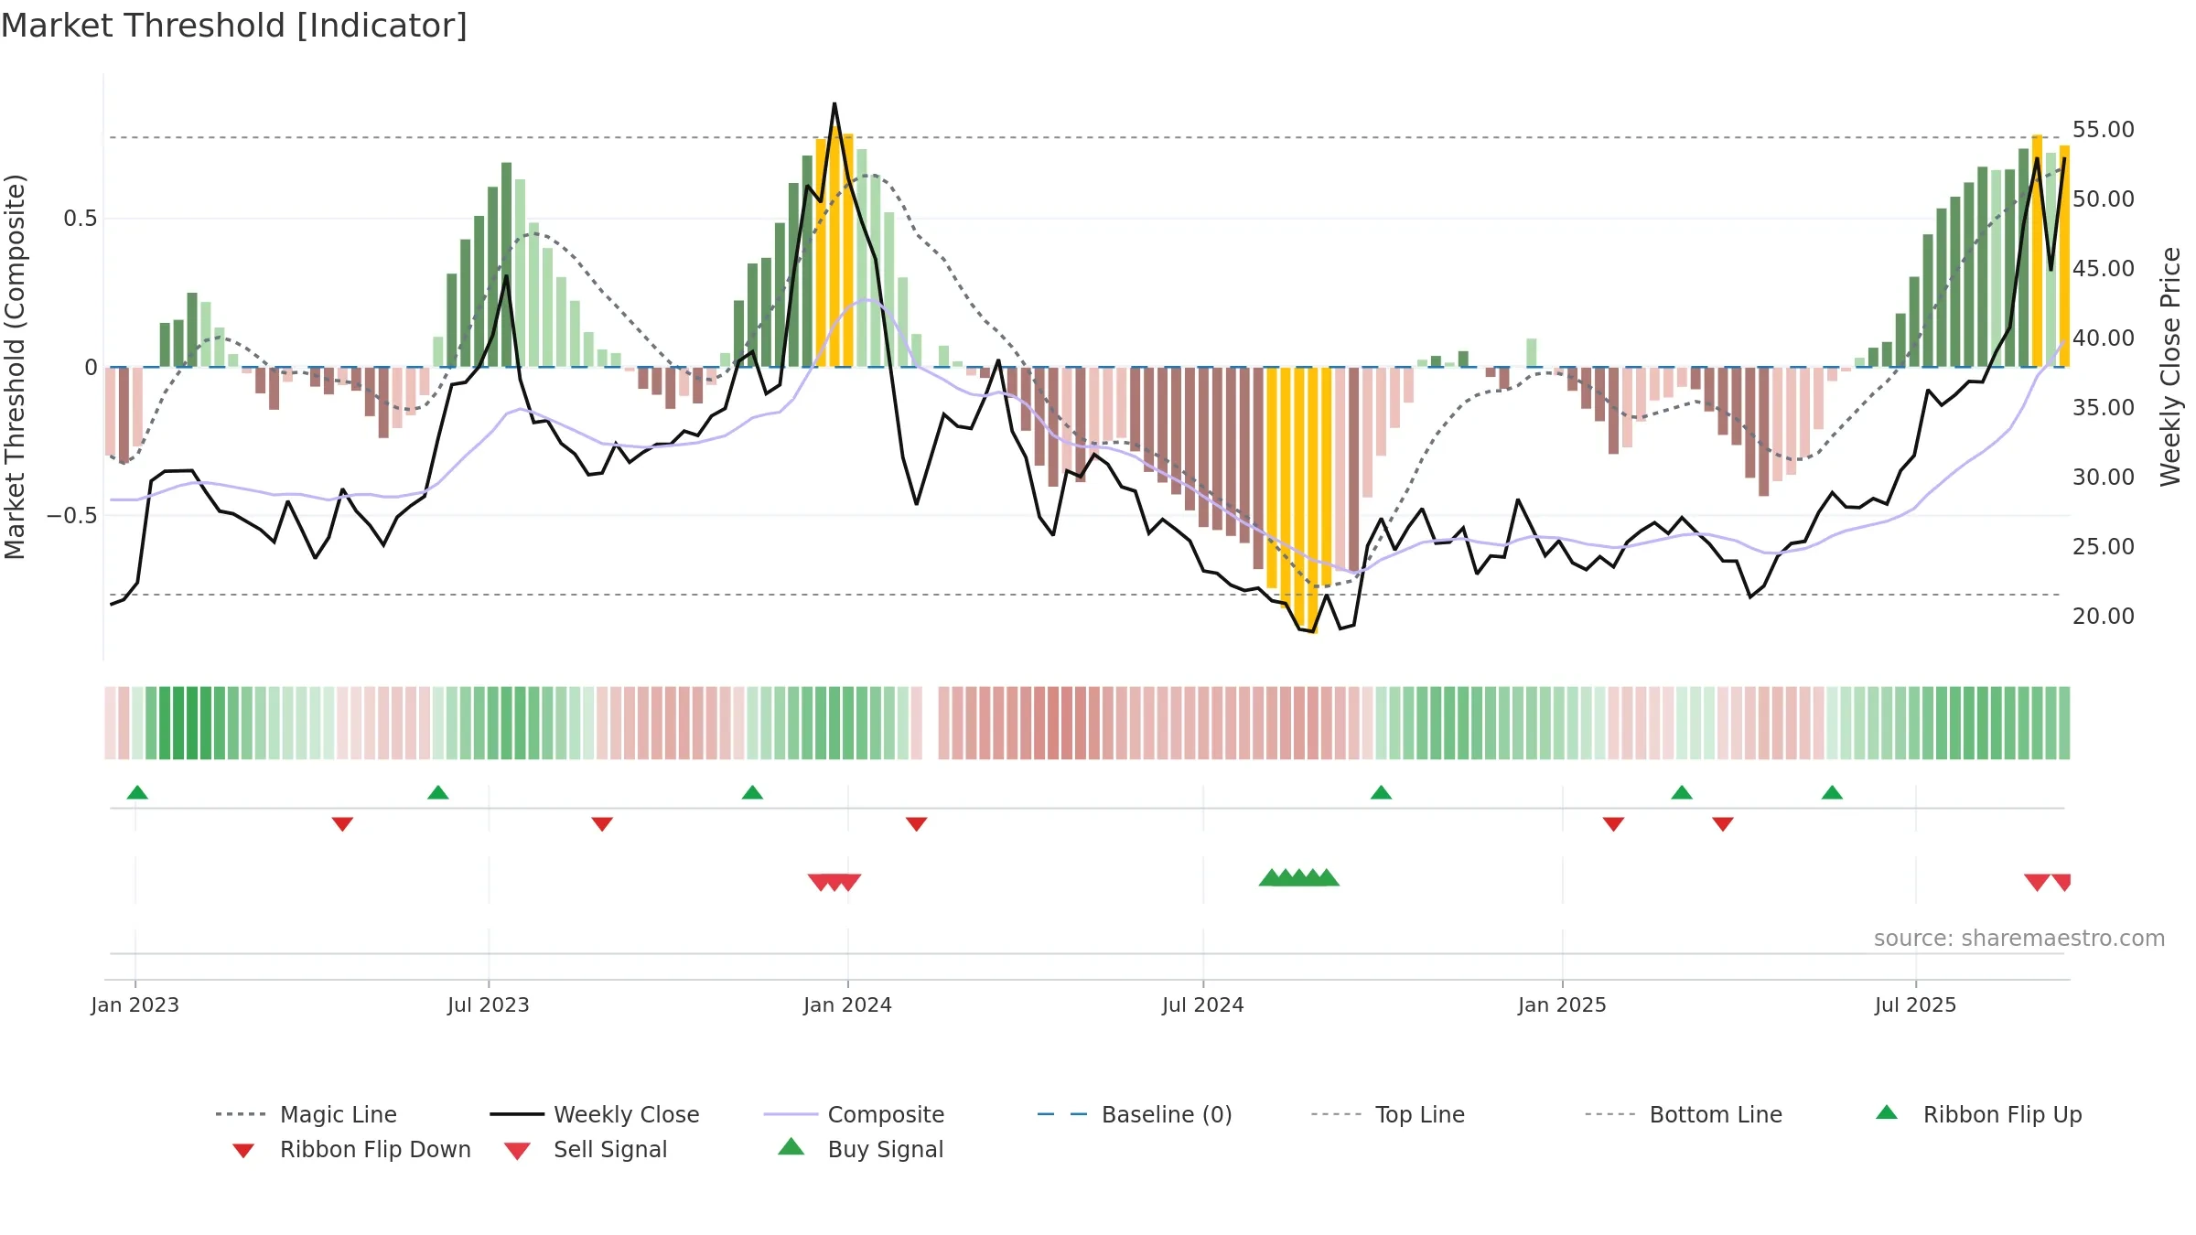Click the flip-up triangle around Oct 2024
This screenshot has height=1235, width=2196.
(x=1381, y=792)
